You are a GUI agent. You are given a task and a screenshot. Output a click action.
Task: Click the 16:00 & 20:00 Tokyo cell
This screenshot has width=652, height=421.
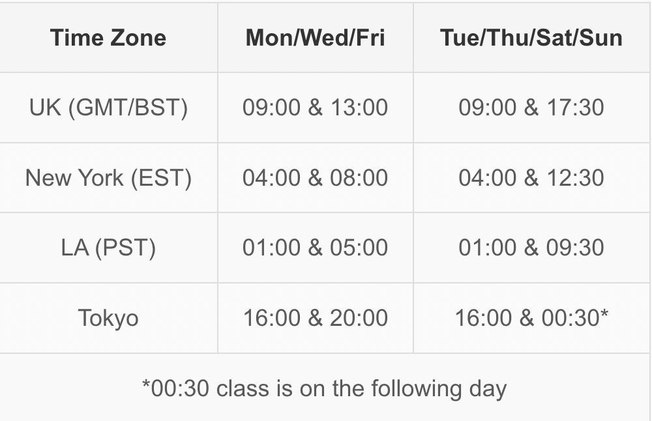click(x=315, y=318)
